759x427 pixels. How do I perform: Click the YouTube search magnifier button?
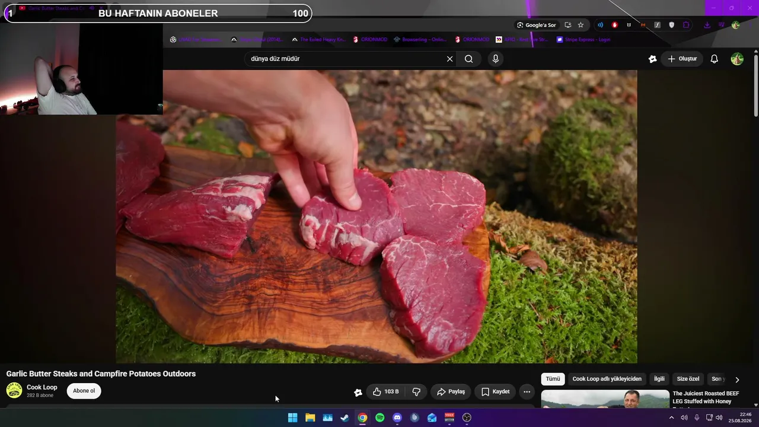click(x=469, y=59)
